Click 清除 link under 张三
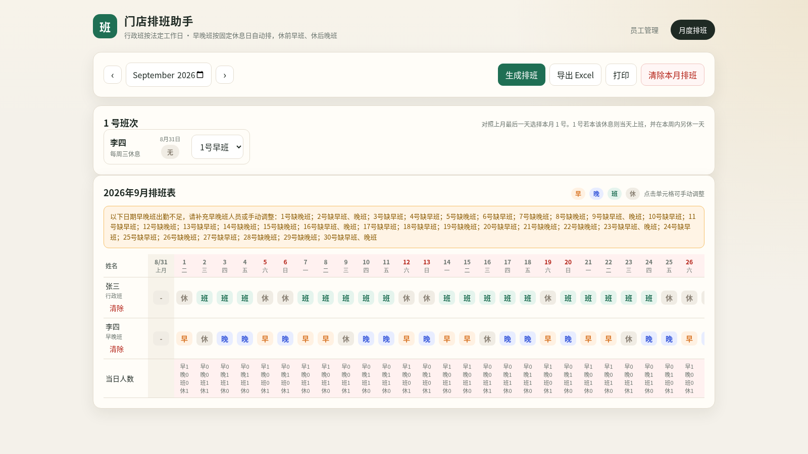The width and height of the screenshot is (808, 454). (117, 308)
